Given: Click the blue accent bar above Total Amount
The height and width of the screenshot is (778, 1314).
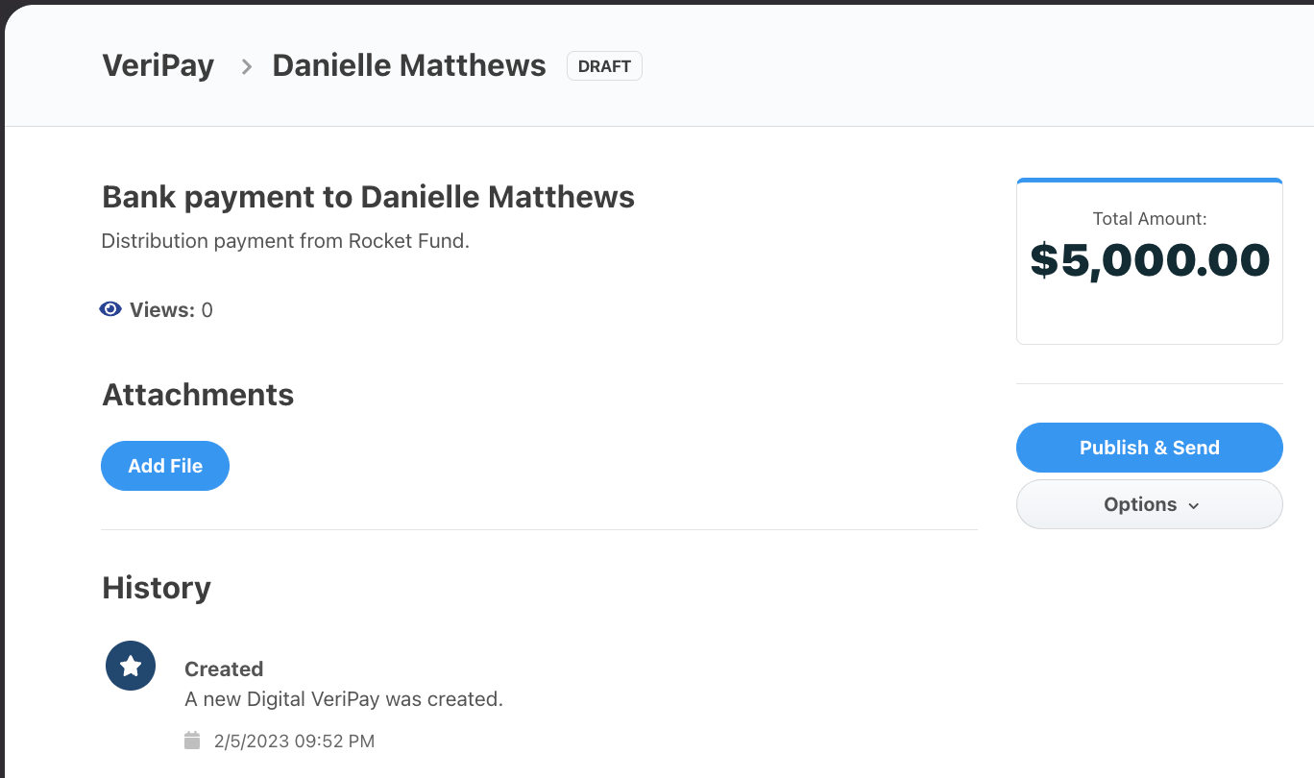Looking at the screenshot, I should coord(1149,178).
